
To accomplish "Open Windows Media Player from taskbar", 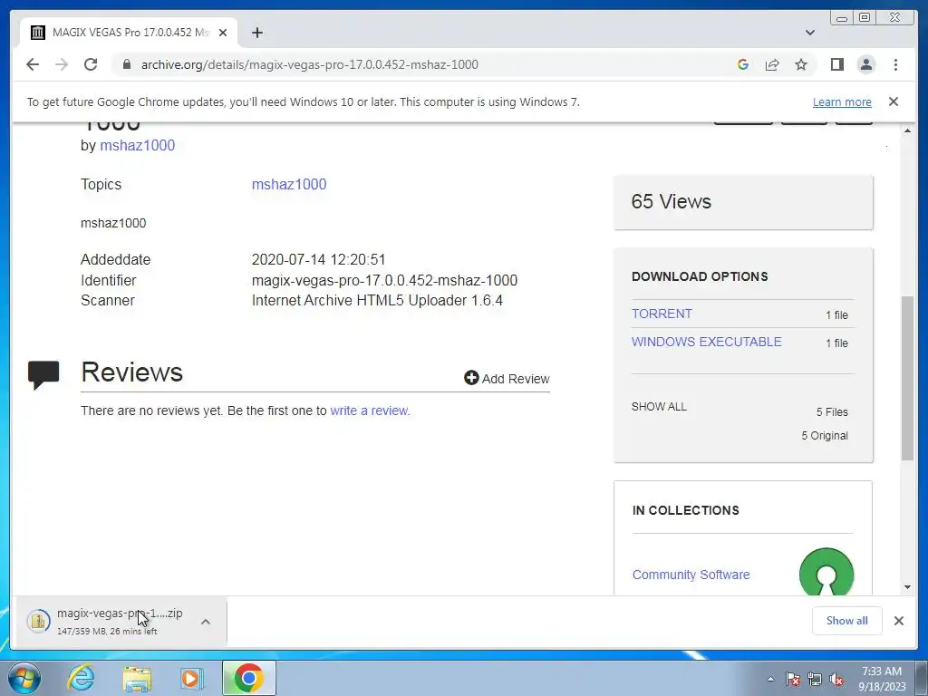I will coord(192,678).
